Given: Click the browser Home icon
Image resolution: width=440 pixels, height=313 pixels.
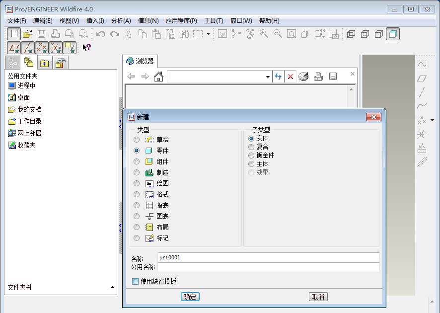Looking at the screenshot, I should (x=158, y=77).
